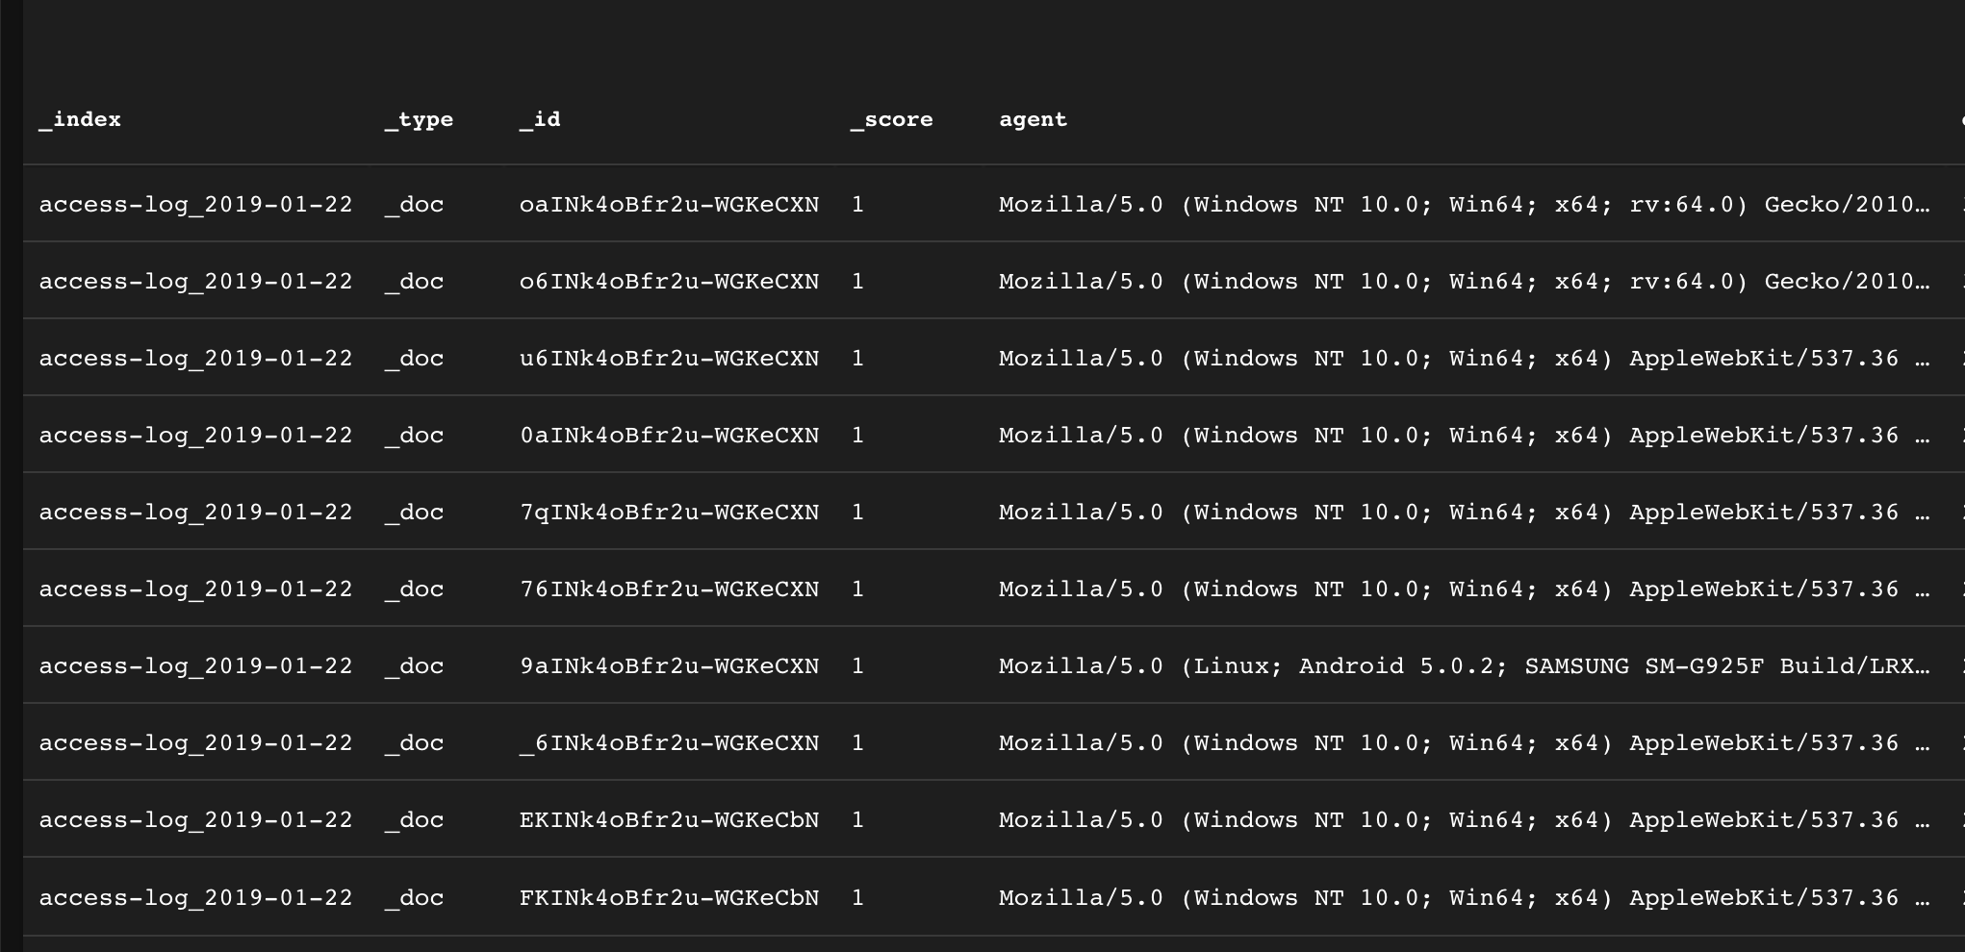Image resolution: width=1965 pixels, height=952 pixels.
Task: Select the row with id u6INk4oBfr2u-WGKeCXN
Action: (993, 358)
